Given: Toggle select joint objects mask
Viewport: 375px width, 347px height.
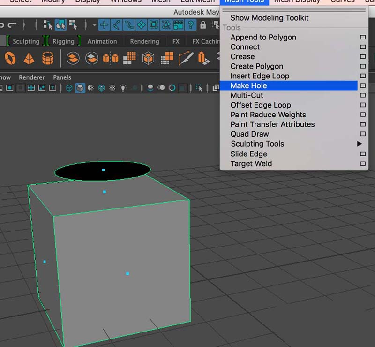Looking at the screenshot, I should pos(117,25).
